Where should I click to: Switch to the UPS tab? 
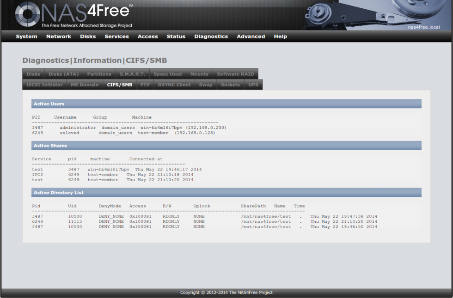point(253,85)
